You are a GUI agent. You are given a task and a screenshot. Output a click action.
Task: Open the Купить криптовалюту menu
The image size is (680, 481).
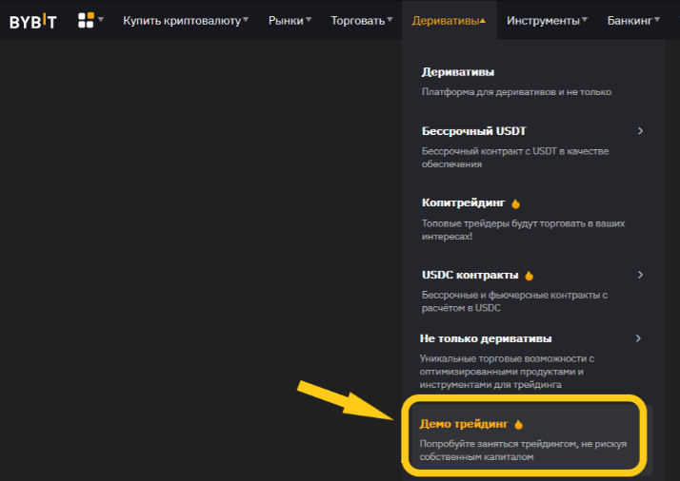(x=186, y=20)
